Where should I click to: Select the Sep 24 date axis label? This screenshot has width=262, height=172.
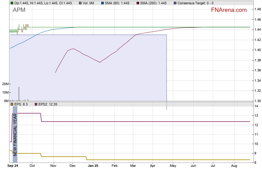click(x=13, y=166)
